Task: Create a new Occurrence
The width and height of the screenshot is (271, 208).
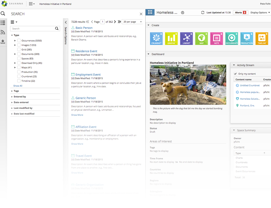Action: click(232, 38)
